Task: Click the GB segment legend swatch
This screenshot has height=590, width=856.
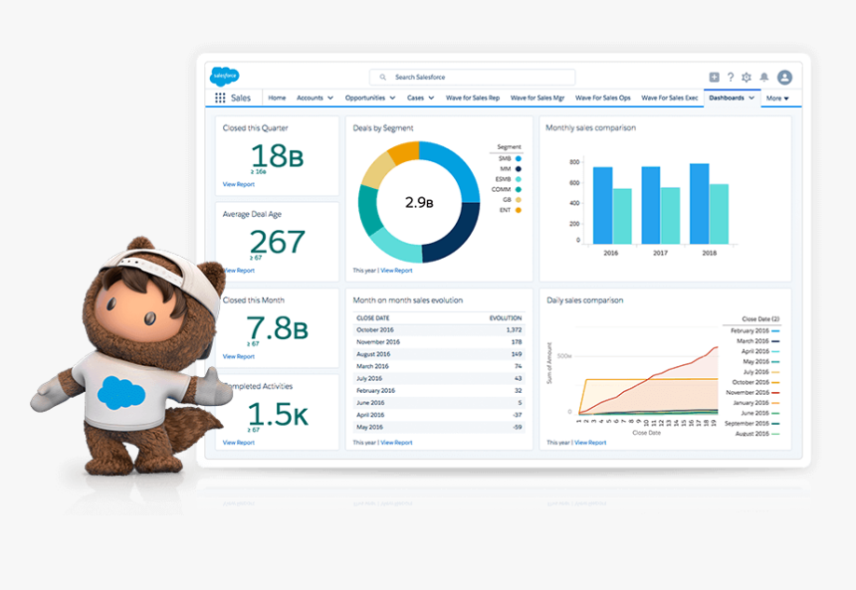Action: click(518, 200)
